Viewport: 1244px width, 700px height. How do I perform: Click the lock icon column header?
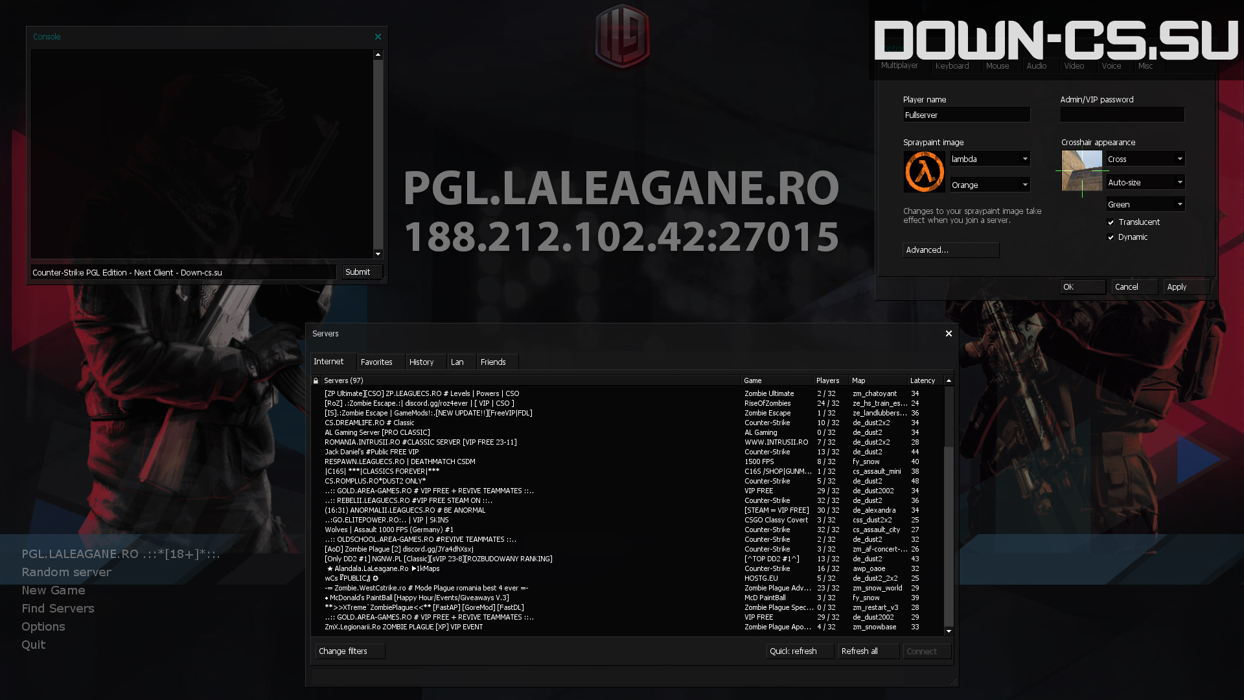(x=316, y=381)
